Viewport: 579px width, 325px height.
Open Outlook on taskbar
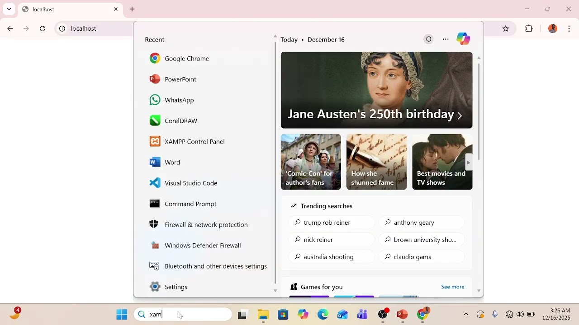(x=342, y=315)
